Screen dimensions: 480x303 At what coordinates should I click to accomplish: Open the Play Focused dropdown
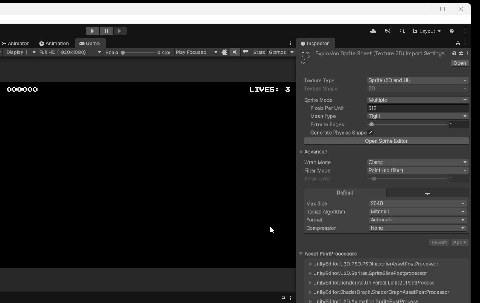pos(196,52)
